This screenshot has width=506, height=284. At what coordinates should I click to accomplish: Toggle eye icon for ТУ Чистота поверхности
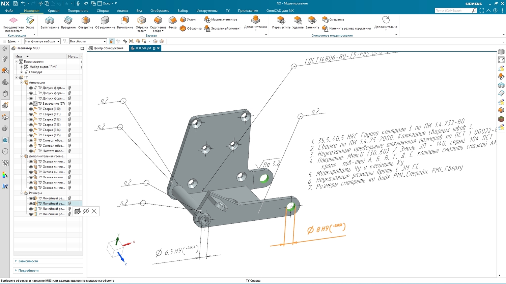[x=31, y=151]
